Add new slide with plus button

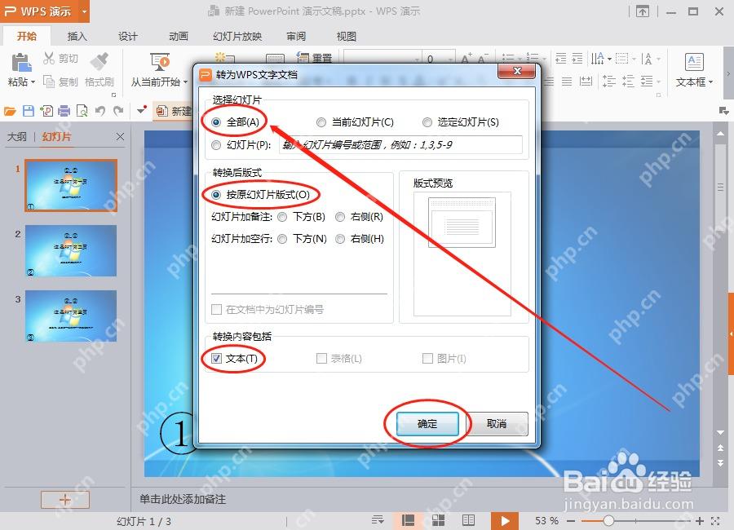click(x=65, y=500)
